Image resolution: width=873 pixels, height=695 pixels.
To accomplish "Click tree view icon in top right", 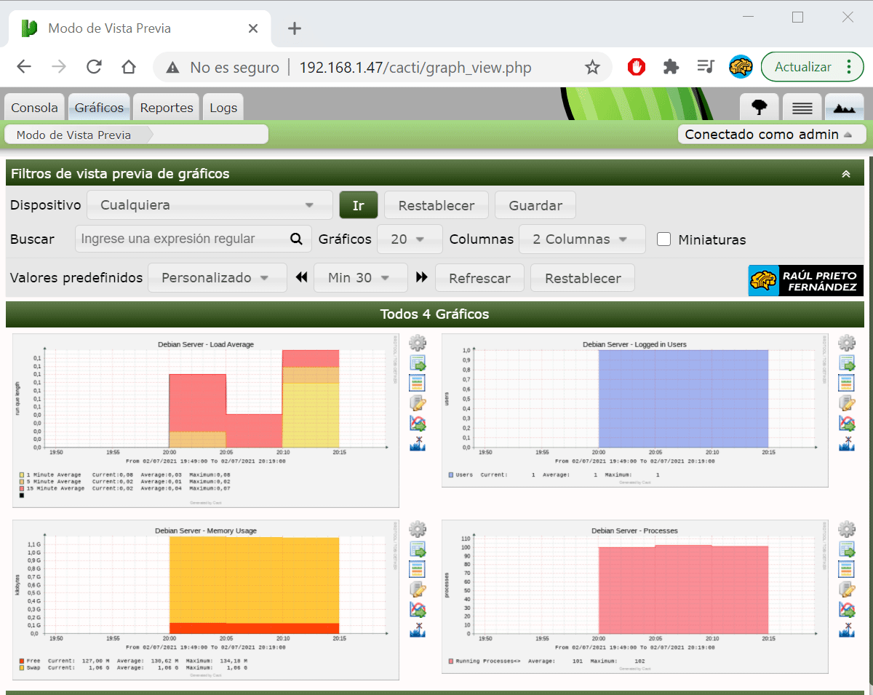I will click(x=760, y=108).
